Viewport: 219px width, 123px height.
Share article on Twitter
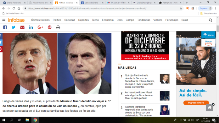tap(14, 27)
